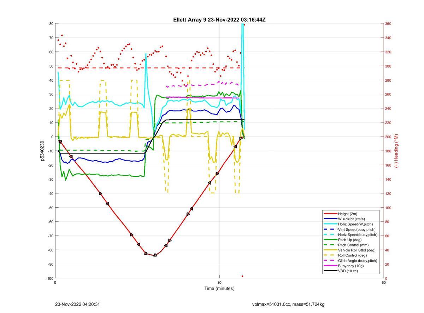Image resolution: width=424 pixels, height=313 pixels.
Task: Click the 'volmax=51031.0cc, mass=51.724kg' annotation
Action: [x=288, y=305]
